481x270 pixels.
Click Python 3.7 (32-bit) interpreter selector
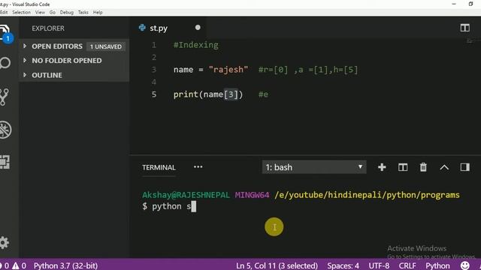click(65, 265)
